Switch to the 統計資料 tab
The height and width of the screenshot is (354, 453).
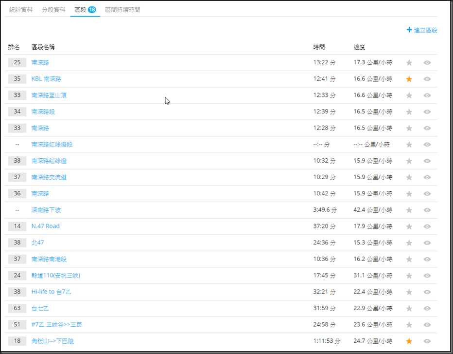point(21,10)
